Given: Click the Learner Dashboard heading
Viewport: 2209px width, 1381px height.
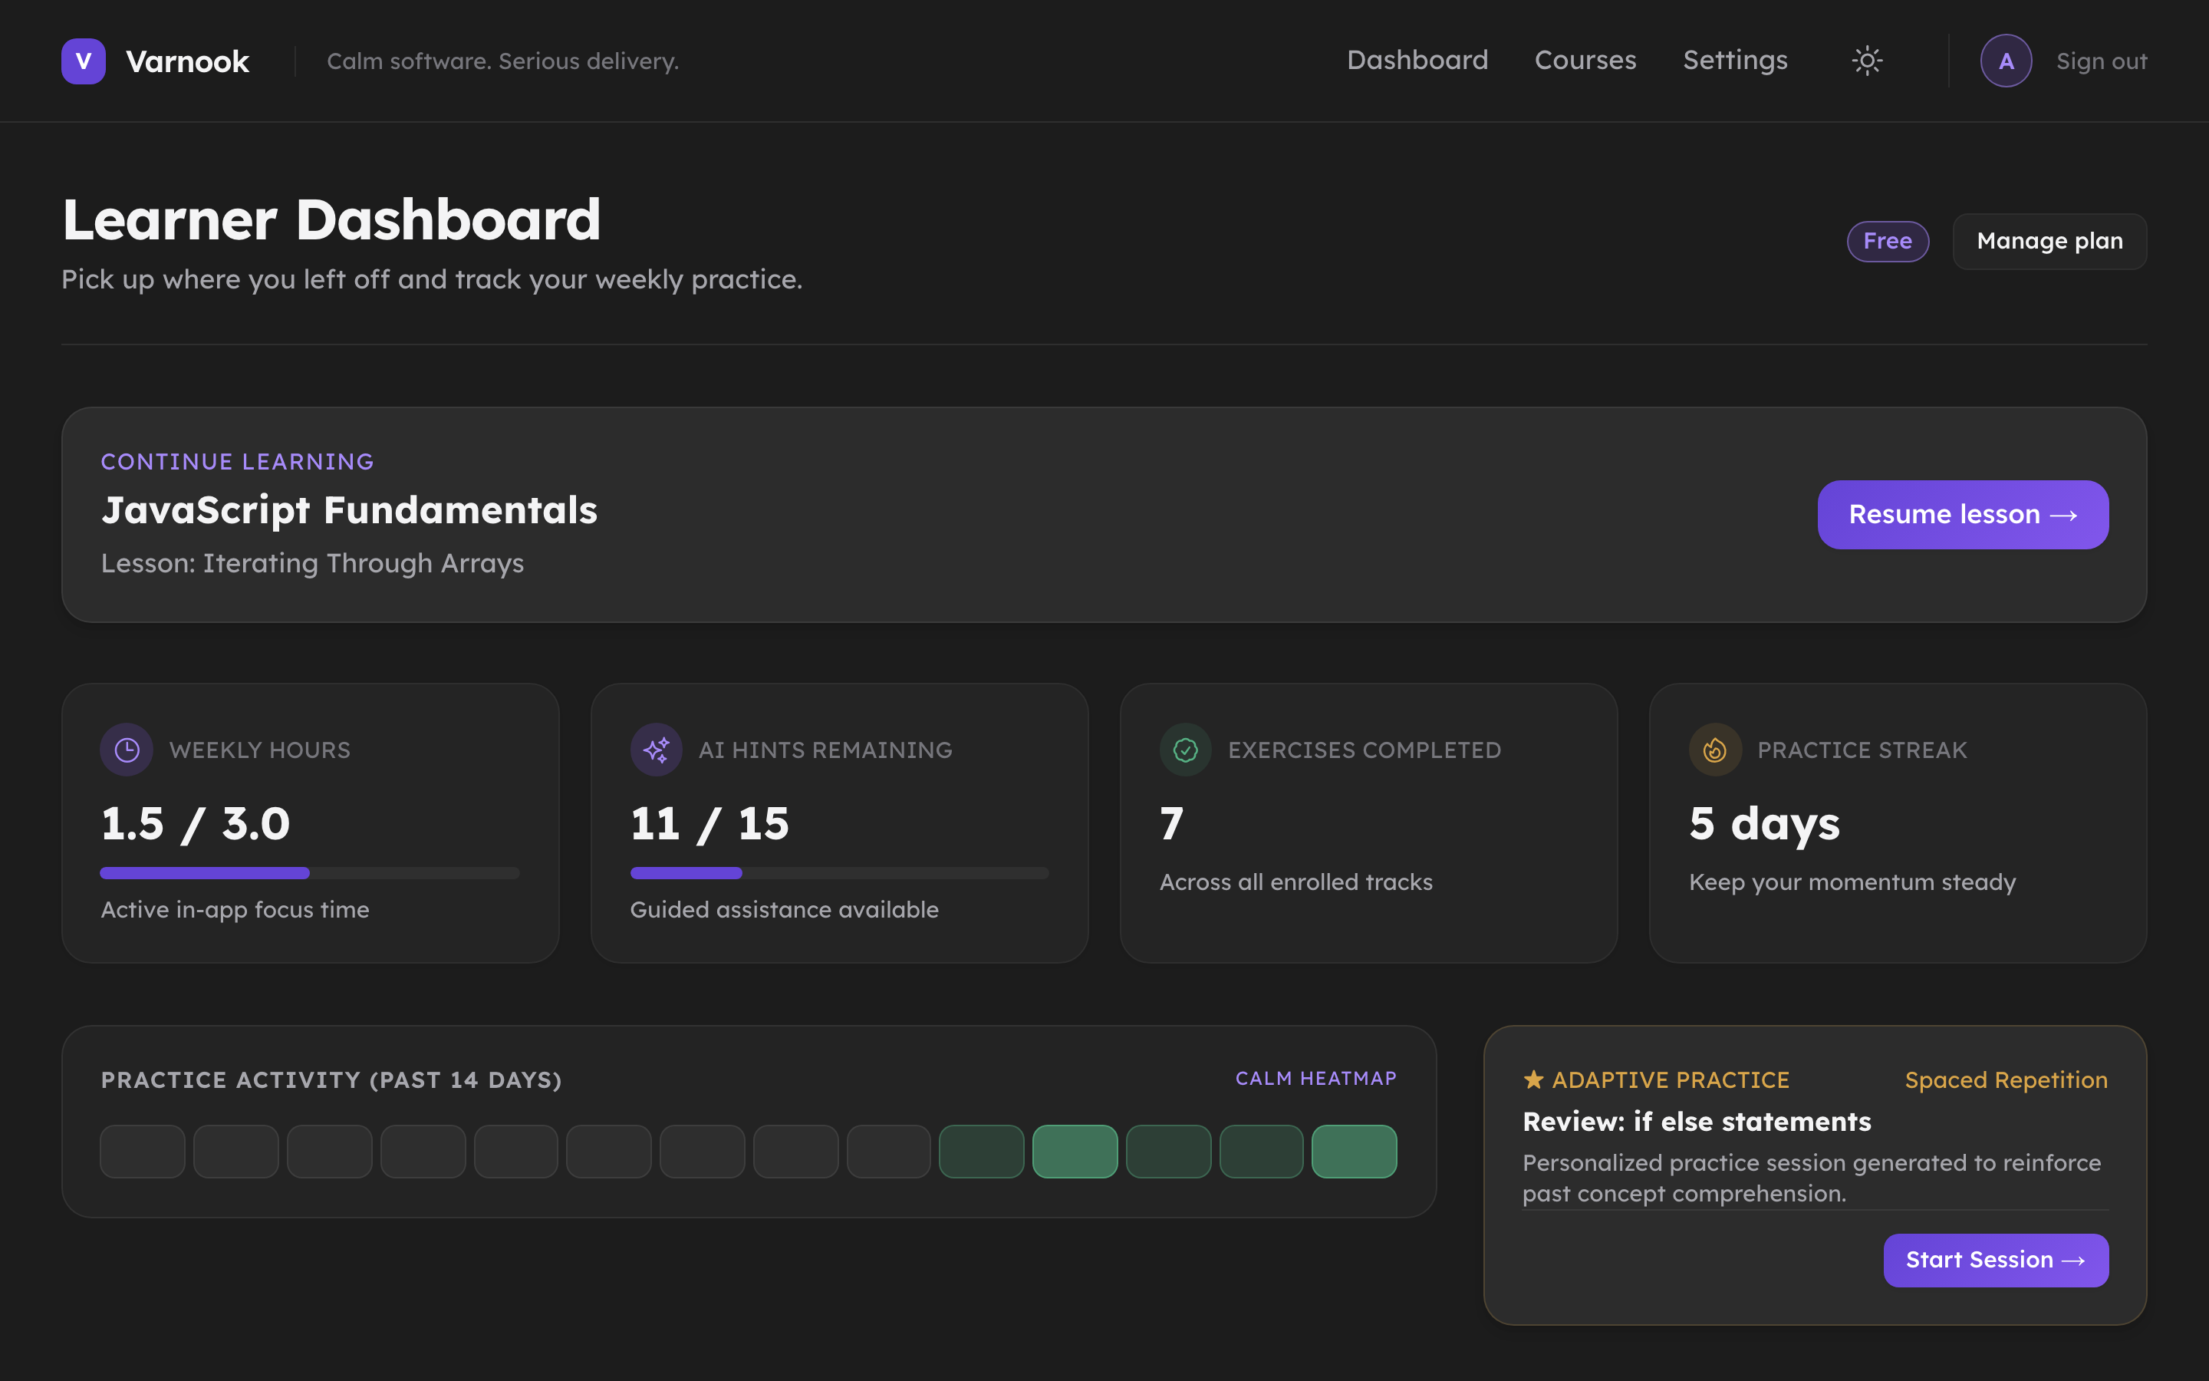Looking at the screenshot, I should [x=331, y=220].
